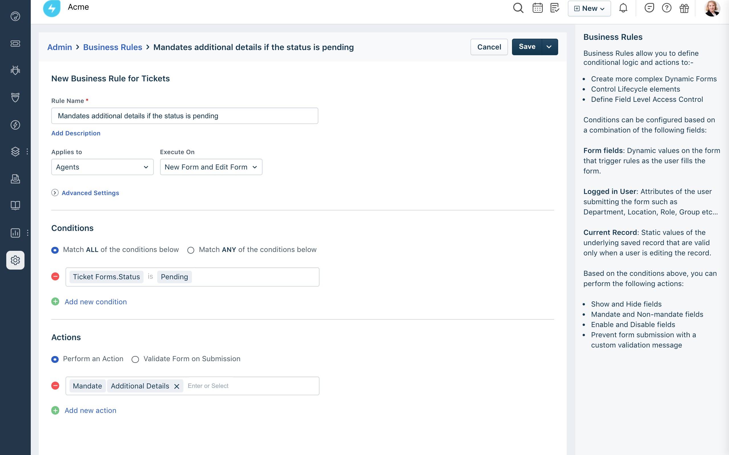Image resolution: width=729 pixels, height=455 pixels.
Task: Click Add new condition link
Action: point(95,302)
